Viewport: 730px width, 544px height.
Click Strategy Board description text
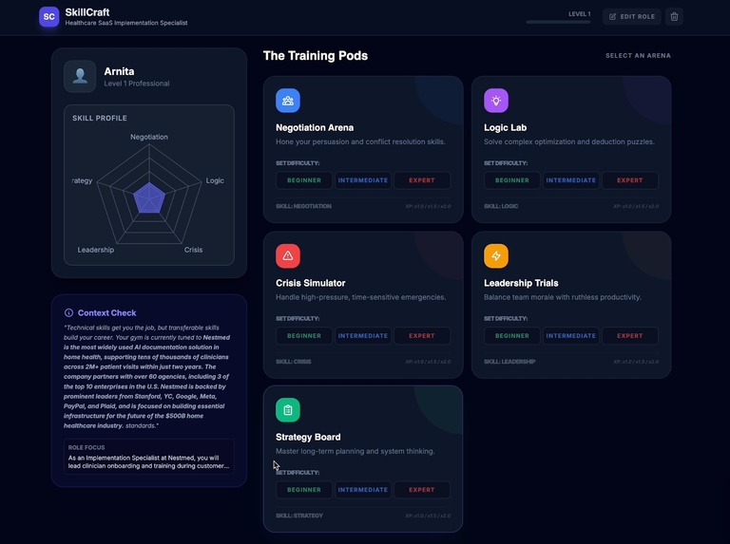355,451
